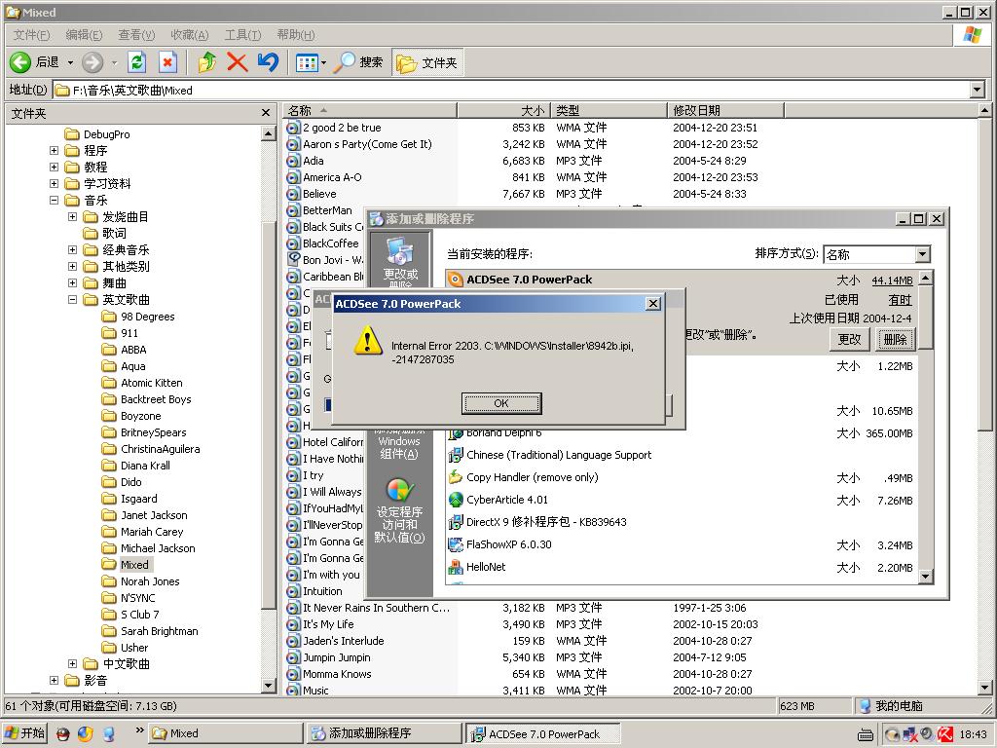Expand the 中文歌曲 folder tree node
The height and width of the screenshot is (748, 997).
click(72, 664)
